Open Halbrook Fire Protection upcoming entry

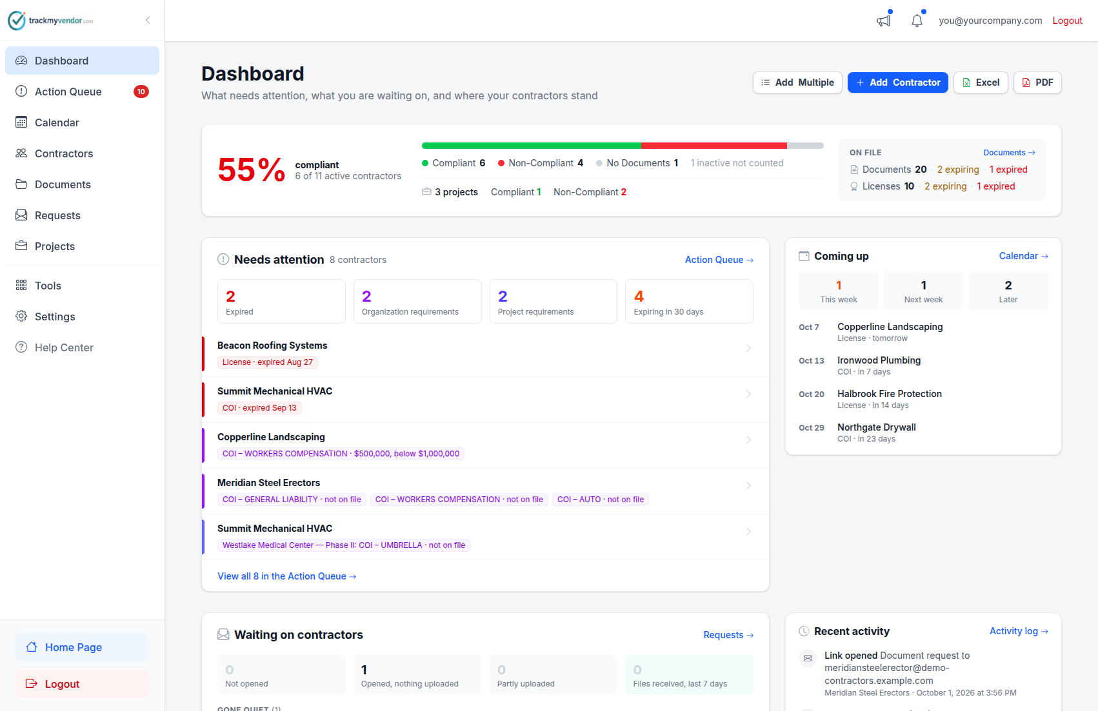pos(923,399)
